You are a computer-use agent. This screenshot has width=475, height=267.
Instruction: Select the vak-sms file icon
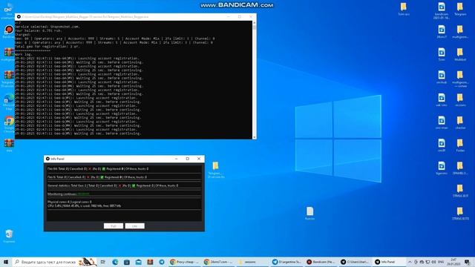[442, 99]
